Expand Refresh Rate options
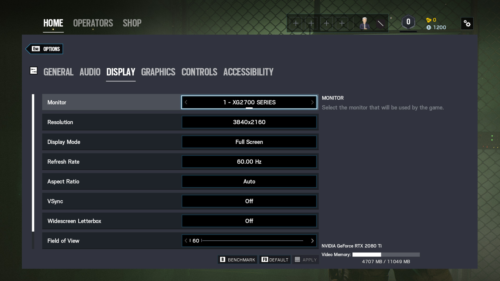 point(249,162)
